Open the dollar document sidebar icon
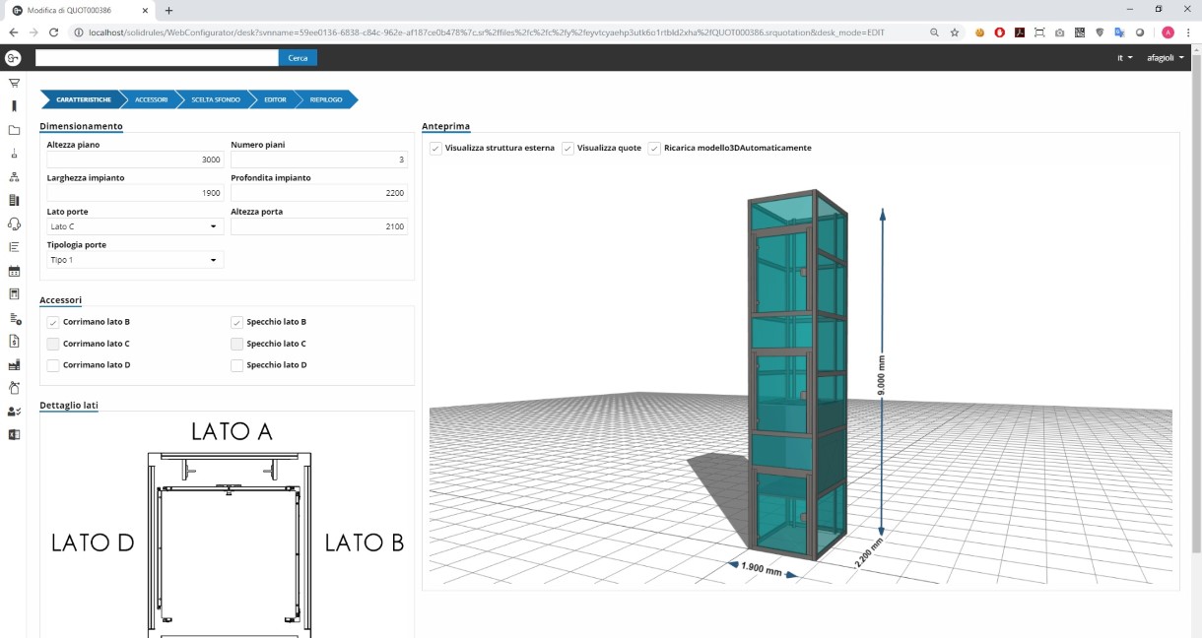This screenshot has width=1202, height=638. pos(14,341)
